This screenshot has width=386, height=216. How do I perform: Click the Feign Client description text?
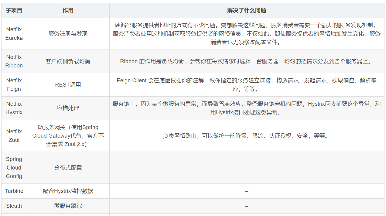(247, 85)
